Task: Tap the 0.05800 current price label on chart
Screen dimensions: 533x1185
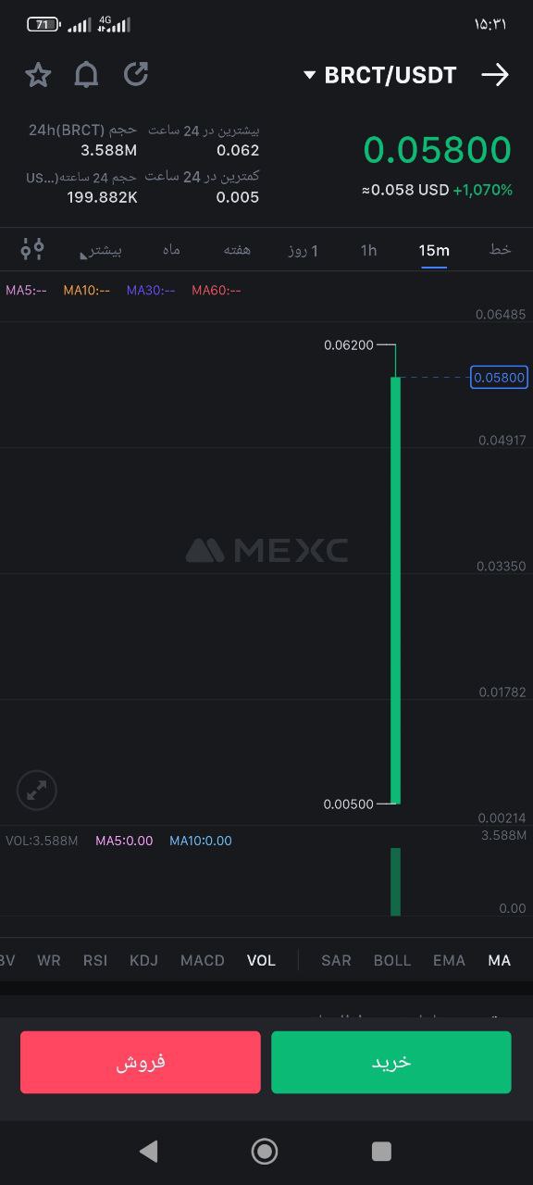Action: tap(500, 377)
